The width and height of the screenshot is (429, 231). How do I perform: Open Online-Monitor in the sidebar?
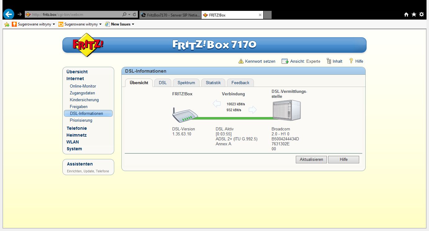point(83,86)
